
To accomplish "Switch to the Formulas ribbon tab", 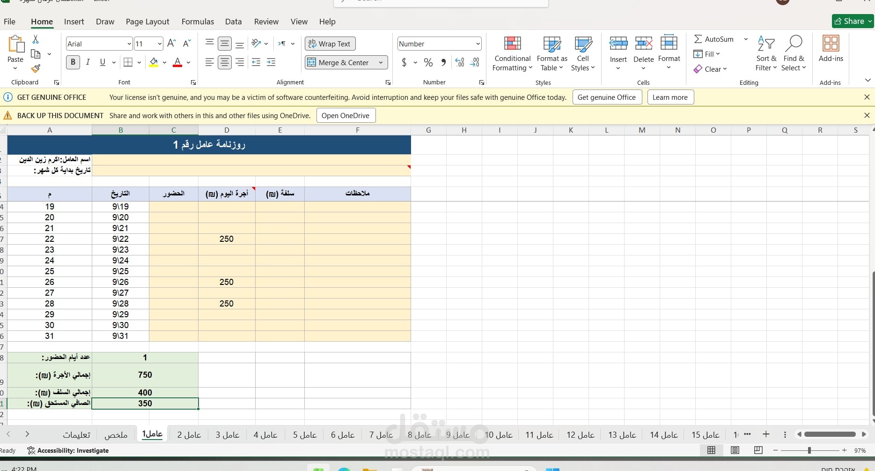I will [198, 22].
